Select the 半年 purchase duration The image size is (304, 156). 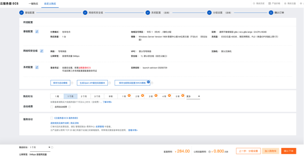(x=111, y=96)
